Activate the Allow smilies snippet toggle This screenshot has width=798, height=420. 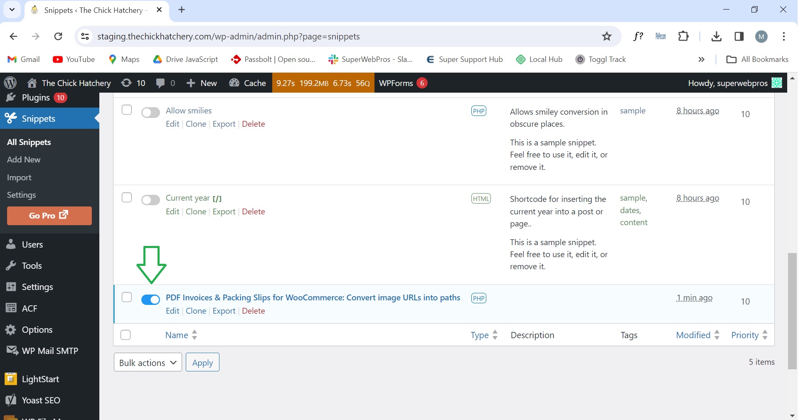point(150,112)
